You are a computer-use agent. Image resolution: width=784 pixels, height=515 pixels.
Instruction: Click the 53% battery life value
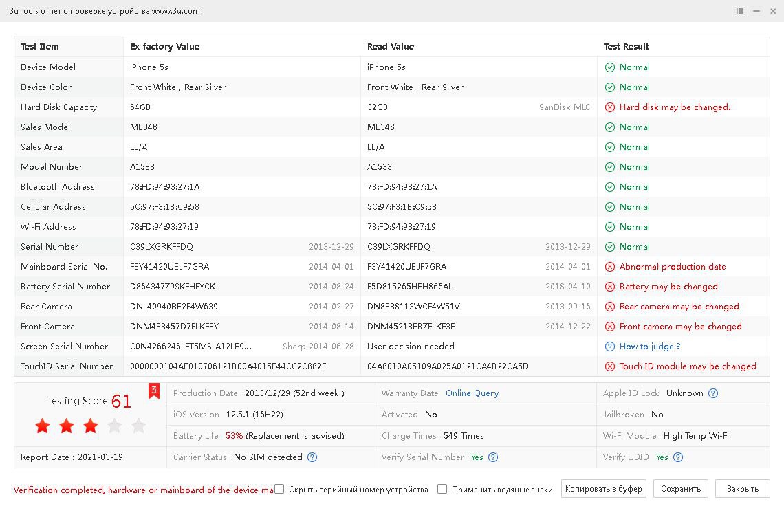tap(234, 436)
